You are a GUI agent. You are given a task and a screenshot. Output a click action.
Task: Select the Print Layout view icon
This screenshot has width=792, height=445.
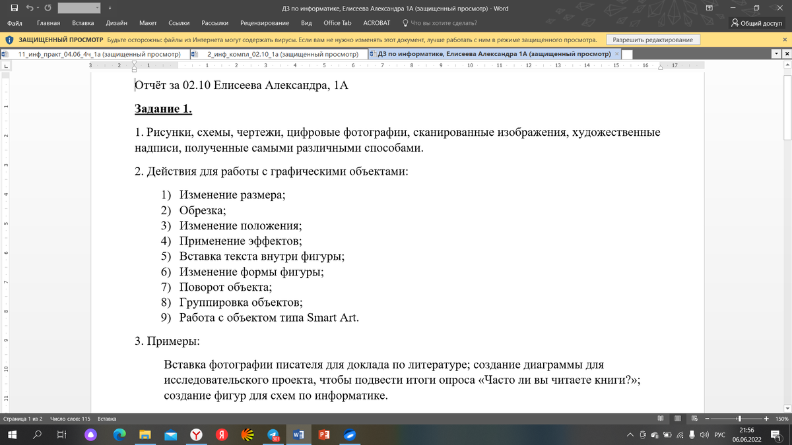pyautogui.click(x=677, y=418)
